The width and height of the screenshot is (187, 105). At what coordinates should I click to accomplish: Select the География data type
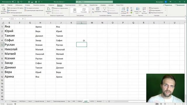coord(84,10)
